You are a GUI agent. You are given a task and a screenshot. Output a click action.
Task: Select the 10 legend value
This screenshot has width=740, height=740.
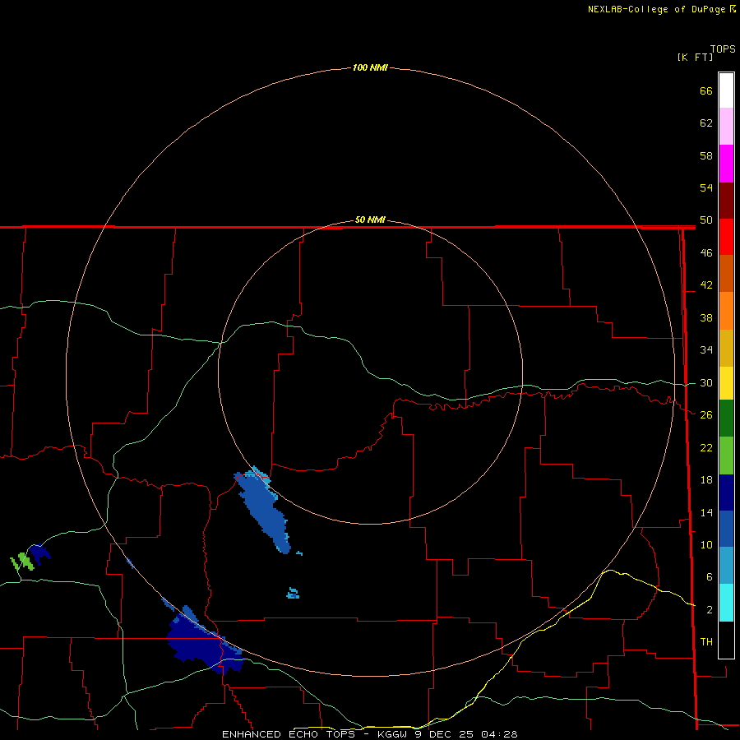point(706,544)
